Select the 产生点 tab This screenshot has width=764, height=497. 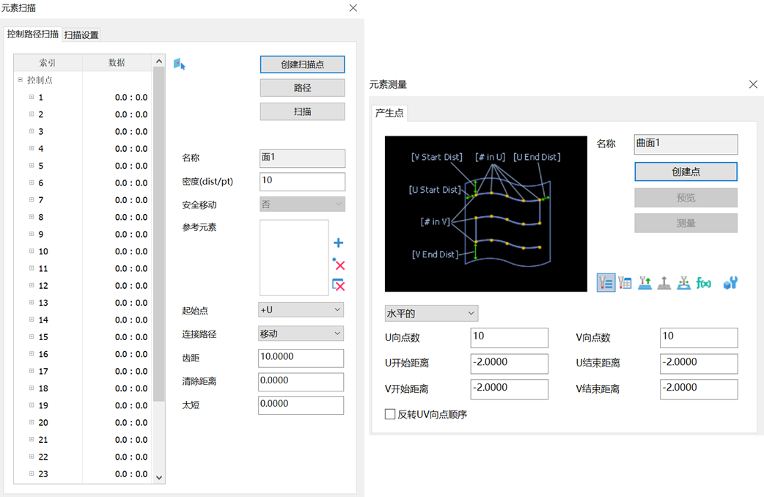pos(389,113)
